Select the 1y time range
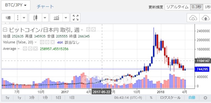211x103 pixels. pos(19,98)
